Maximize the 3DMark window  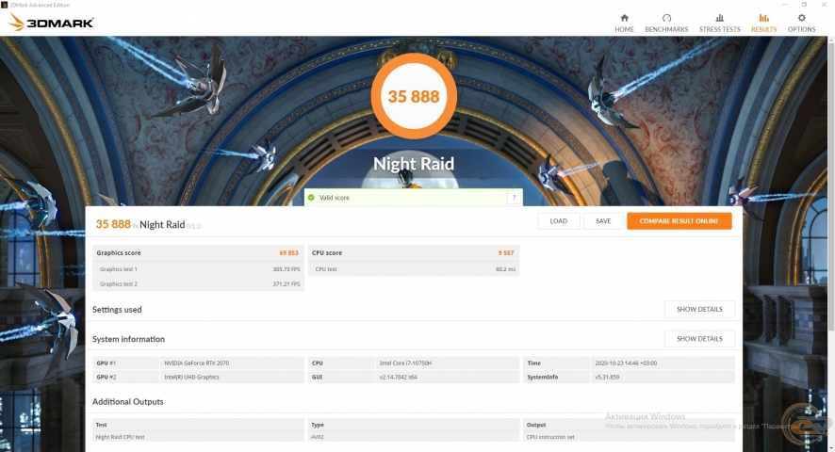(x=804, y=5)
